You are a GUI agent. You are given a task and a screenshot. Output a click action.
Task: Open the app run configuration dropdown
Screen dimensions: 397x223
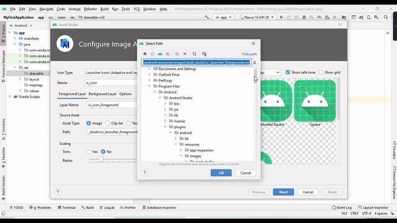click(223, 17)
